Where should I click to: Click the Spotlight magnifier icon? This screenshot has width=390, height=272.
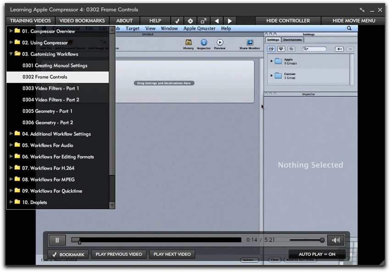[x=349, y=28]
